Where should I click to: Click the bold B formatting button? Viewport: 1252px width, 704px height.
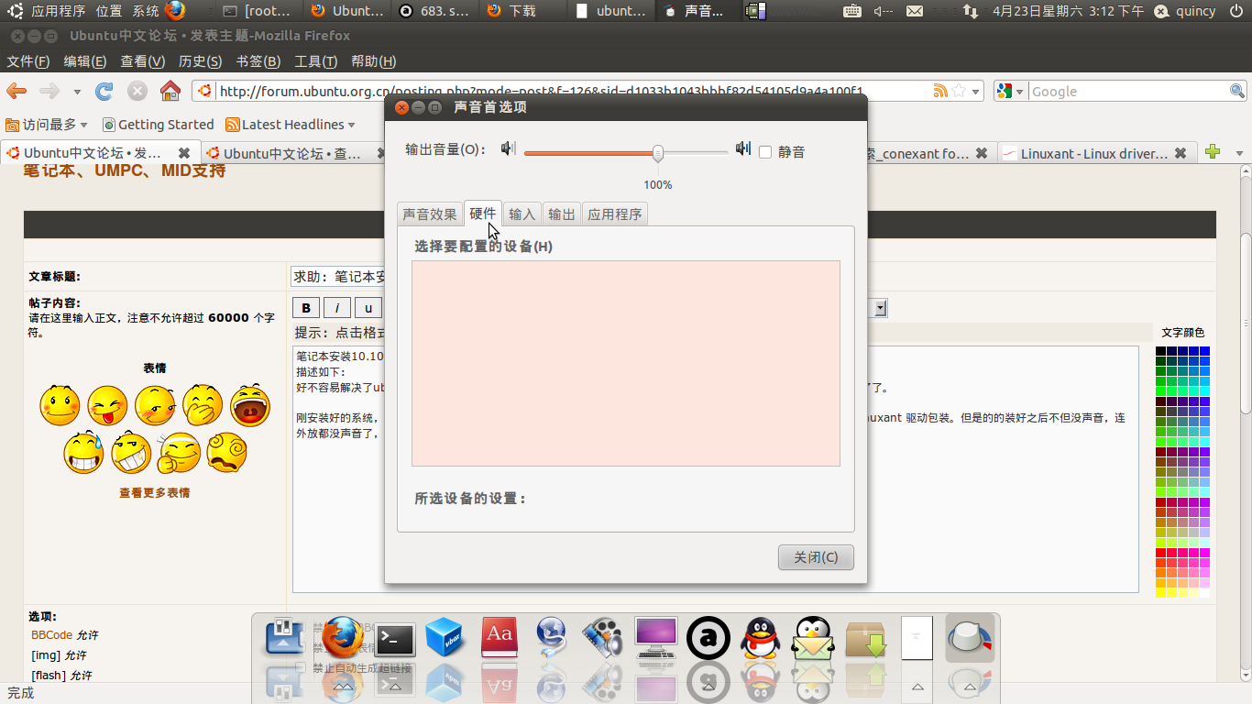pyautogui.click(x=306, y=308)
